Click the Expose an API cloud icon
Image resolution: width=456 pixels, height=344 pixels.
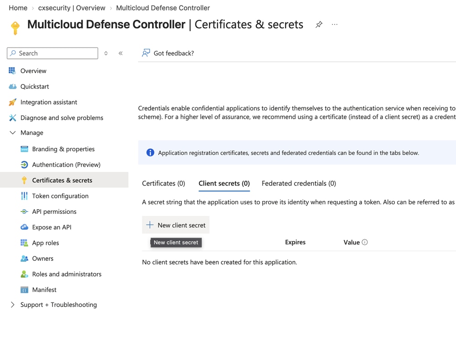(x=25, y=227)
